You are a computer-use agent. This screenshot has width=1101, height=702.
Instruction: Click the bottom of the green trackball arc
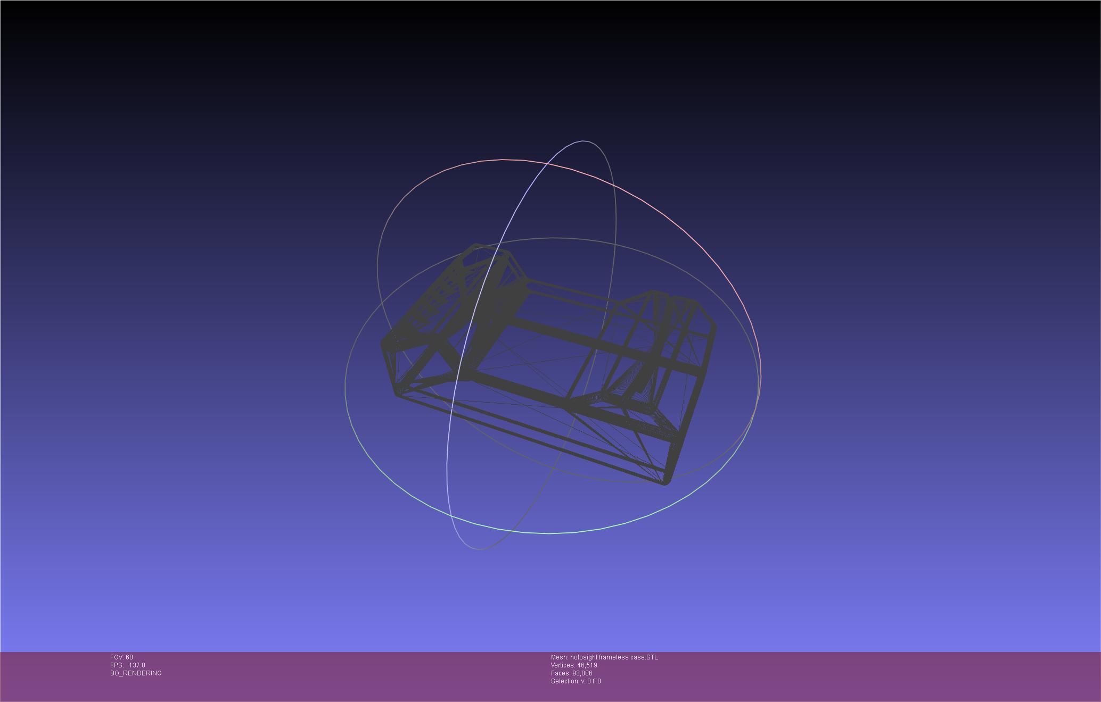[x=548, y=533]
